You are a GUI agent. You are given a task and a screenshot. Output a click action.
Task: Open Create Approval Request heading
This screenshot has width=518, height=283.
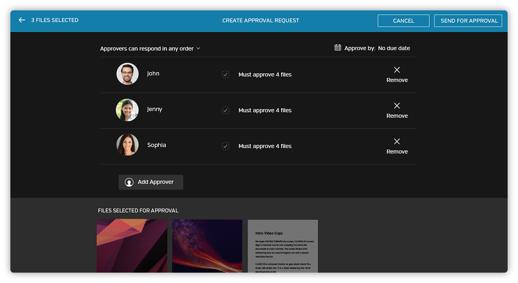pos(261,20)
